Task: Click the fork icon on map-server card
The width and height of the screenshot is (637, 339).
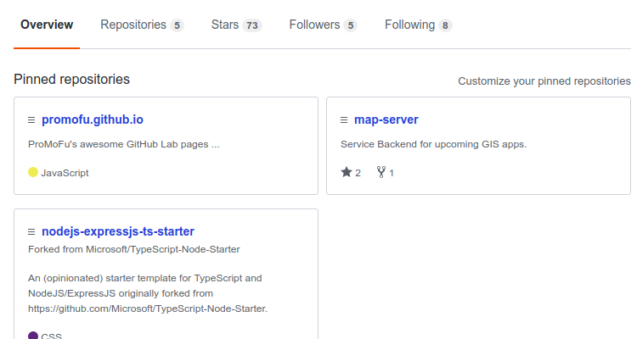Action: tap(381, 172)
